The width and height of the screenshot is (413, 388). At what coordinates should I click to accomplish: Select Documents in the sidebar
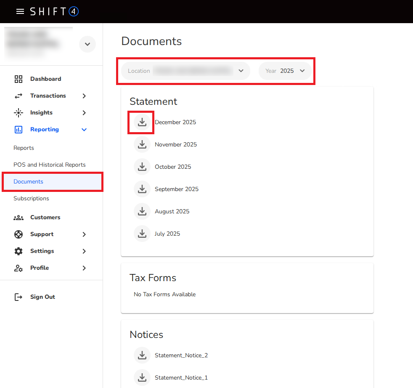[x=53, y=182]
